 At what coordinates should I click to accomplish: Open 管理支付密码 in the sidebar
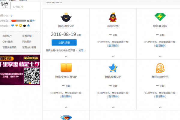[29, 47]
